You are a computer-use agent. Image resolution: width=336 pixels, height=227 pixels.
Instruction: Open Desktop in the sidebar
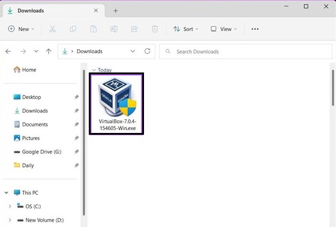[x=27, y=97]
